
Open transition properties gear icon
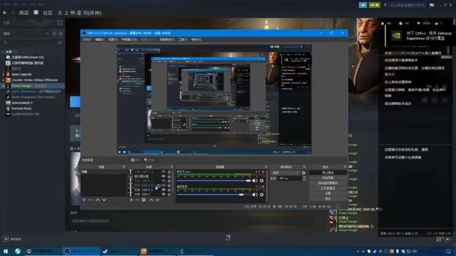click(x=303, y=173)
